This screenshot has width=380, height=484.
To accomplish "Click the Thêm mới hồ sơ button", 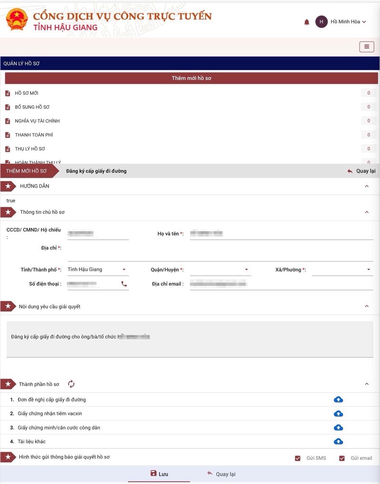I will (x=191, y=78).
